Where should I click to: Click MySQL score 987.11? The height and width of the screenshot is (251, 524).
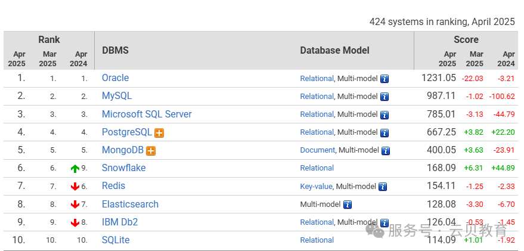point(441,96)
